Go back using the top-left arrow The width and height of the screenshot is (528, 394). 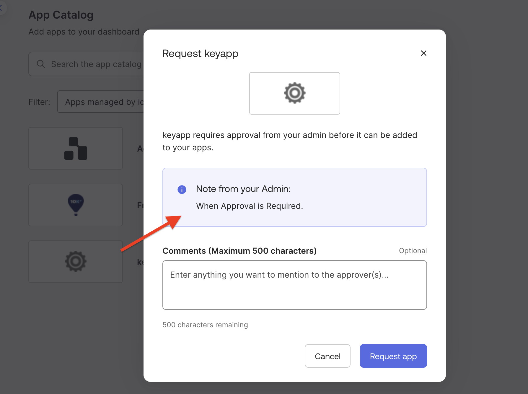click(2, 8)
